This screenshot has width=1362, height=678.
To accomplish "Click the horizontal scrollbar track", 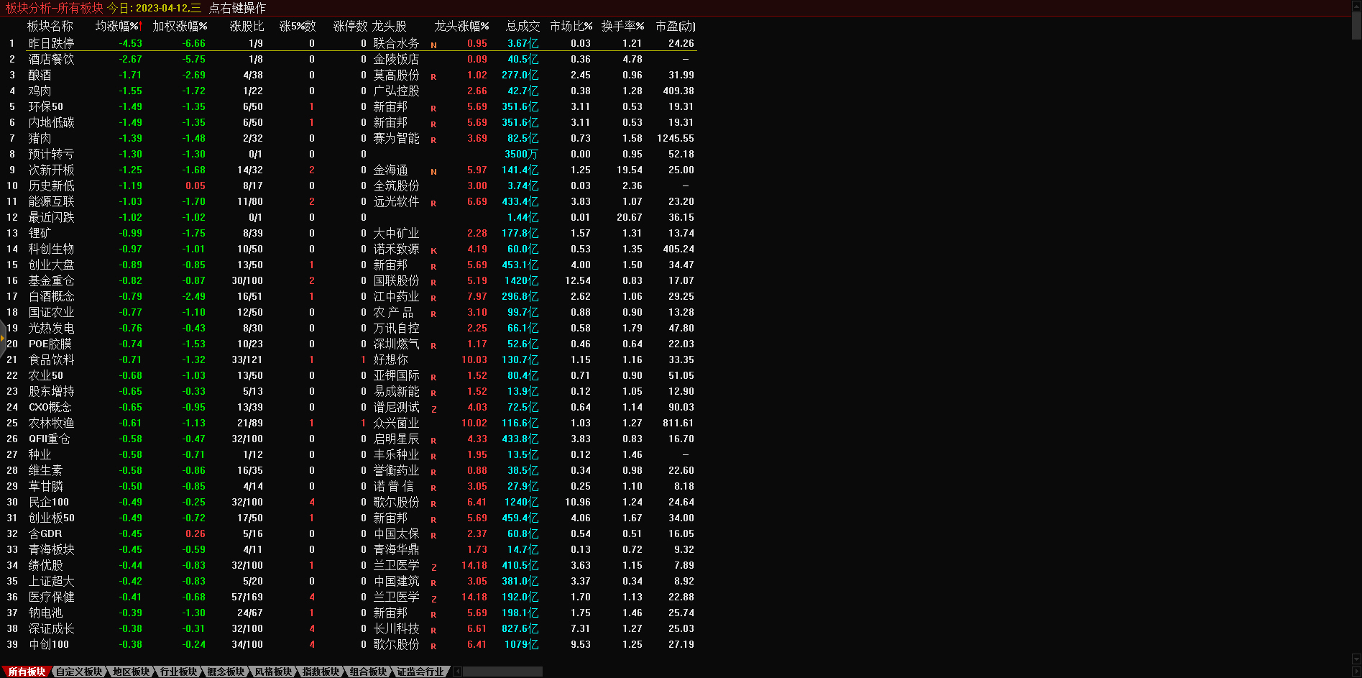I will (503, 672).
